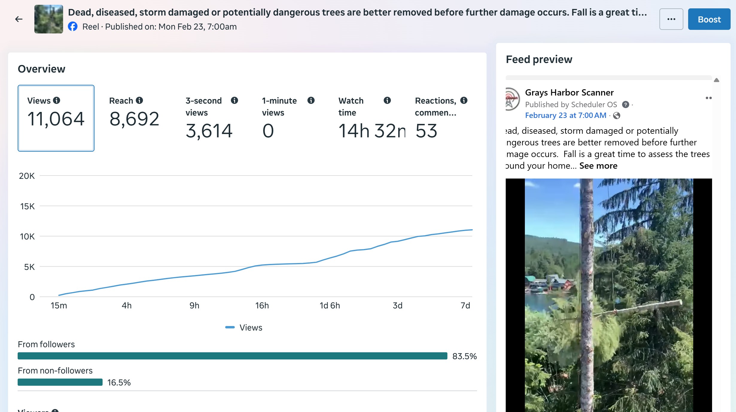
Task: Click info icon for Watch time
Action: coord(387,100)
